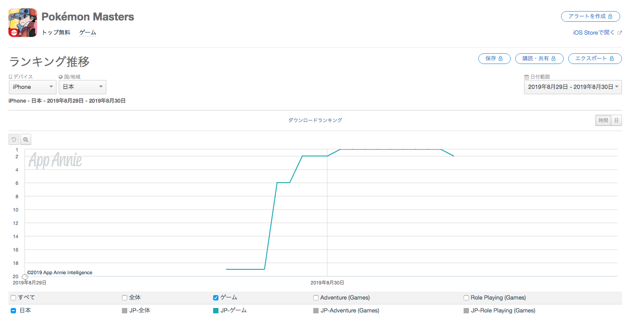Viewport: 626px width, 324px height.
Task: Click the chart reset (undo) icon
Action: (14, 140)
